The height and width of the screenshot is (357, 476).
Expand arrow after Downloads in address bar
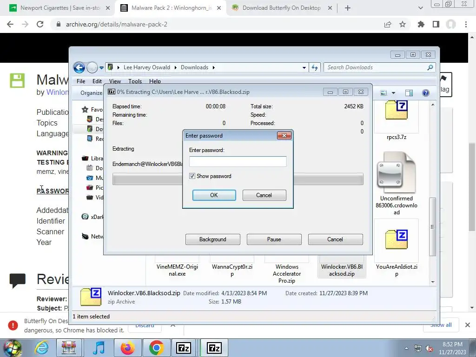tap(214, 67)
